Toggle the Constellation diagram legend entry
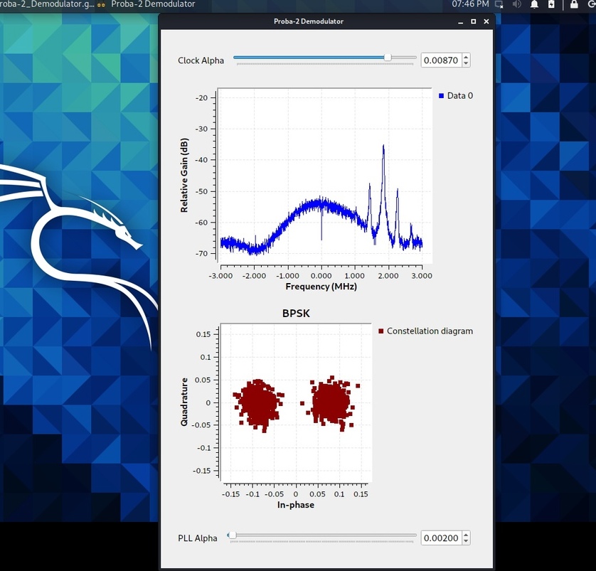This screenshot has height=571, width=596. coord(430,331)
